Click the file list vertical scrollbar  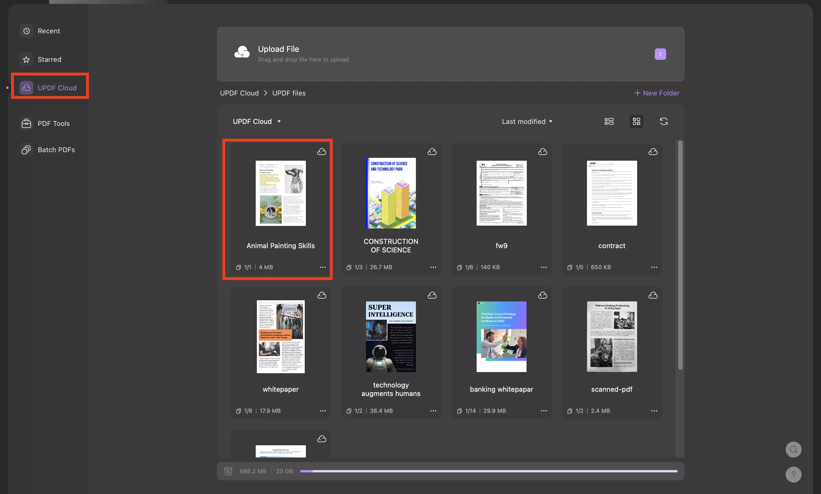(680, 255)
